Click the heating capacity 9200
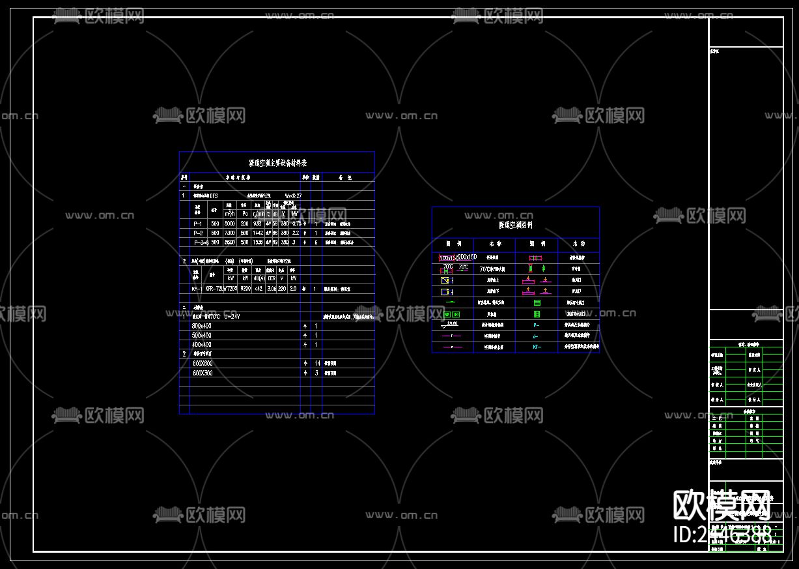799x569 pixels. click(245, 288)
